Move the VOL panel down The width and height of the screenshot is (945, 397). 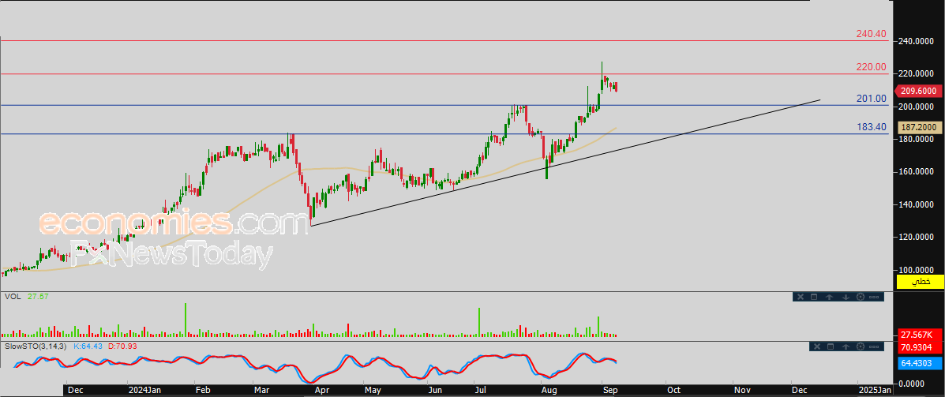point(846,297)
